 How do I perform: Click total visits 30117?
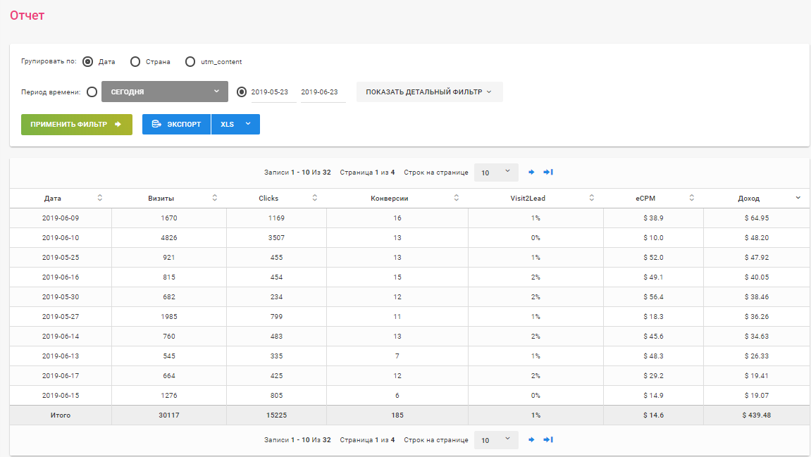click(169, 415)
